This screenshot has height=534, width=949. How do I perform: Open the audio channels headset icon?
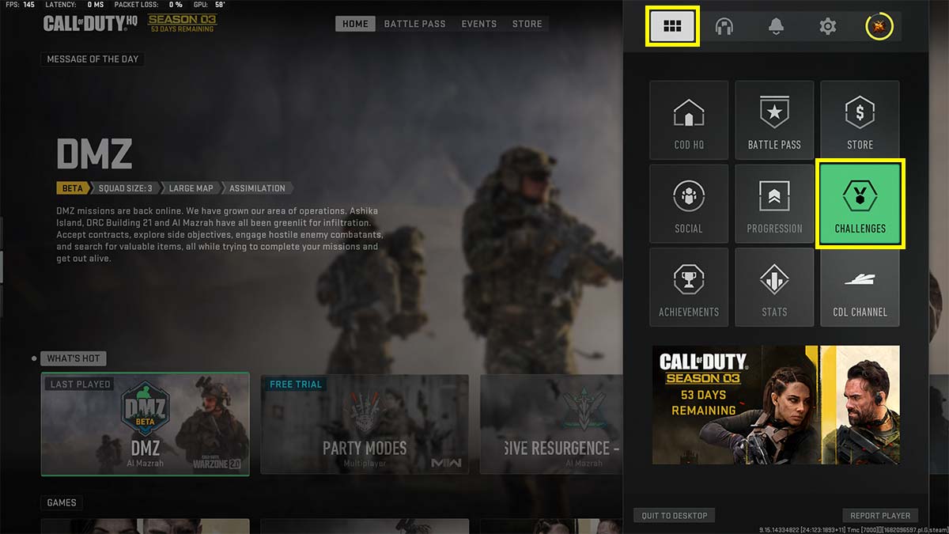click(724, 25)
